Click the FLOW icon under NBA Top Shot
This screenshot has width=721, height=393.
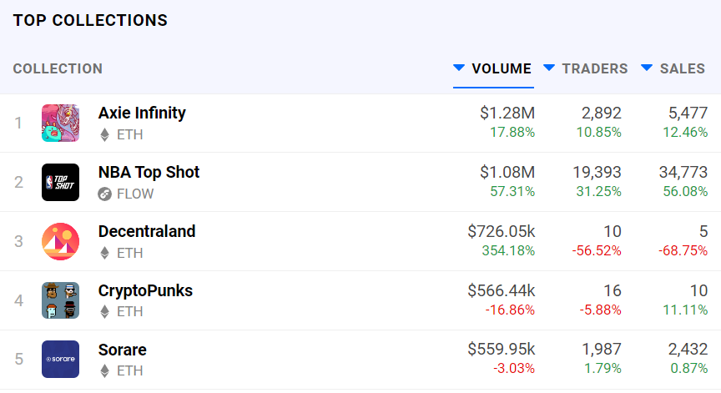pos(105,194)
